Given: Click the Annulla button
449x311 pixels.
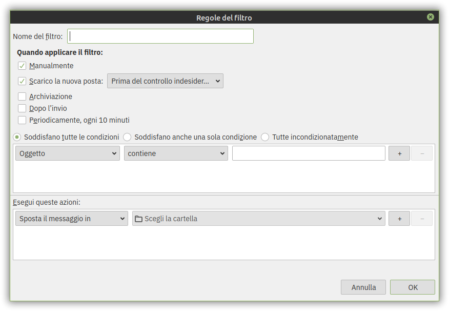Looking at the screenshot, I should (x=363, y=287).
